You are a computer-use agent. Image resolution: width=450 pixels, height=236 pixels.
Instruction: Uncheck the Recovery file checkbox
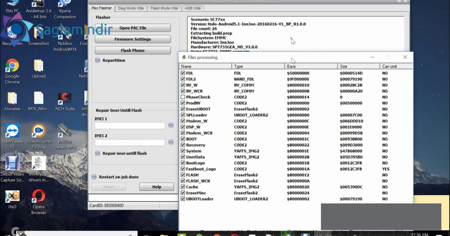pos(183,145)
